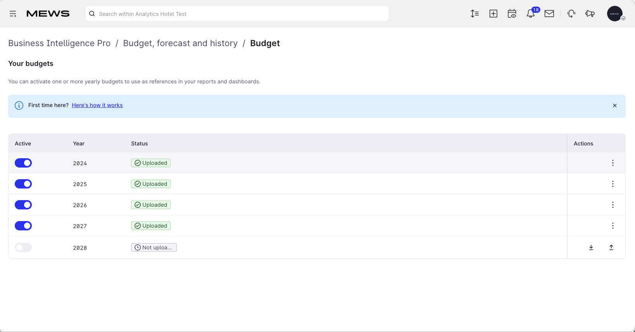The width and height of the screenshot is (635, 332).
Task: Upload the 2028 budget file
Action: (611, 247)
